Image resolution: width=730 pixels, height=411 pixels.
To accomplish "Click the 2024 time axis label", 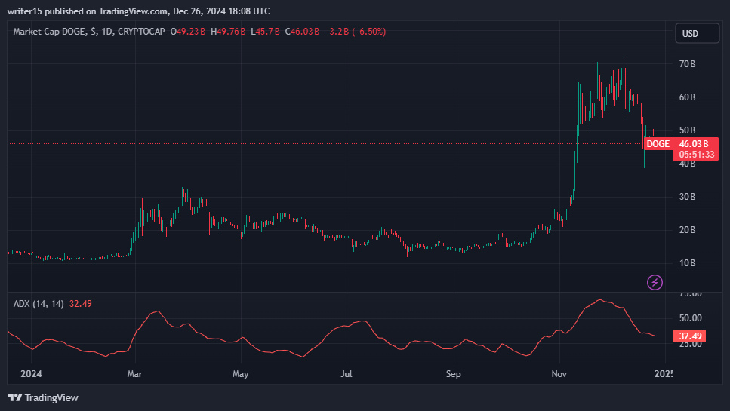I will click(31, 374).
